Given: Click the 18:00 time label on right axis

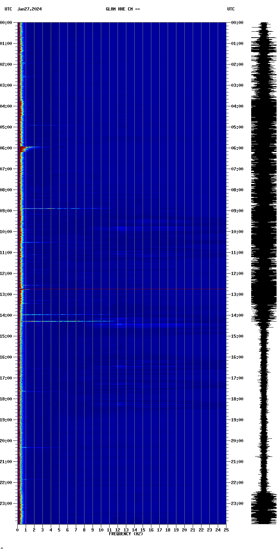Looking at the screenshot, I should [237, 399].
